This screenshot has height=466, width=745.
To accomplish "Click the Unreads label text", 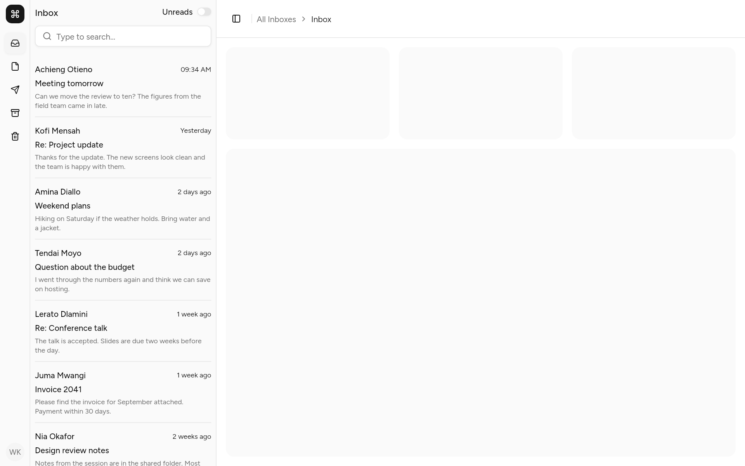I will (x=177, y=12).
